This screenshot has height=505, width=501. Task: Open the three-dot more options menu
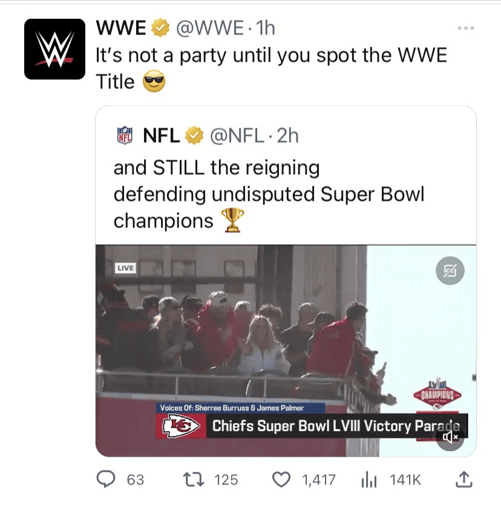click(x=465, y=29)
